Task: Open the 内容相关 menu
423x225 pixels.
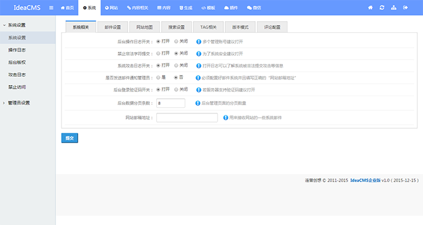Action: click(x=137, y=8)
